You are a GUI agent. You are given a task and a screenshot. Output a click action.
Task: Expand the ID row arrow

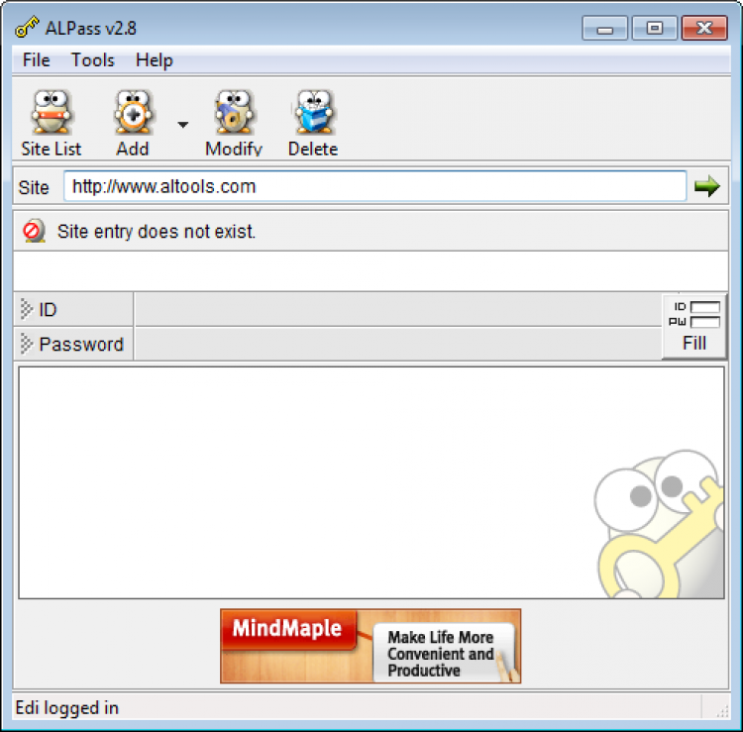(27, 309)
